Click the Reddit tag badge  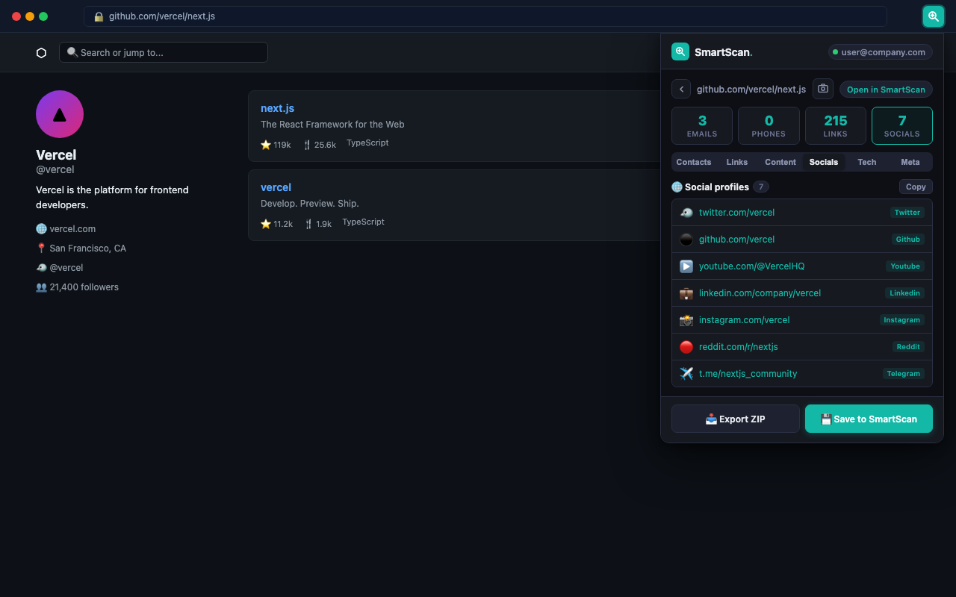click(908, 347)
